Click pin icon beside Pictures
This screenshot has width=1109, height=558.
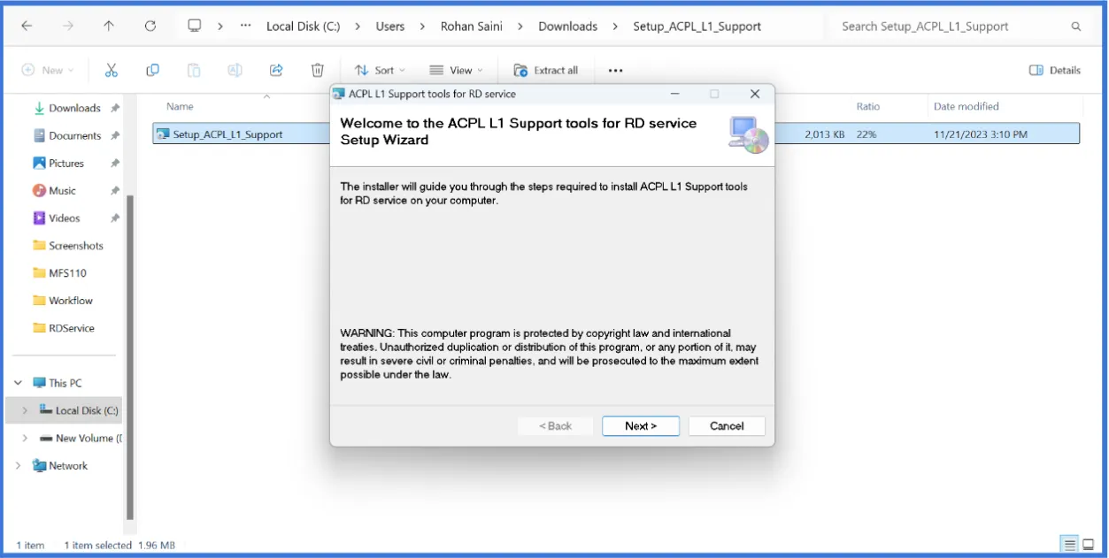(115, 163)
